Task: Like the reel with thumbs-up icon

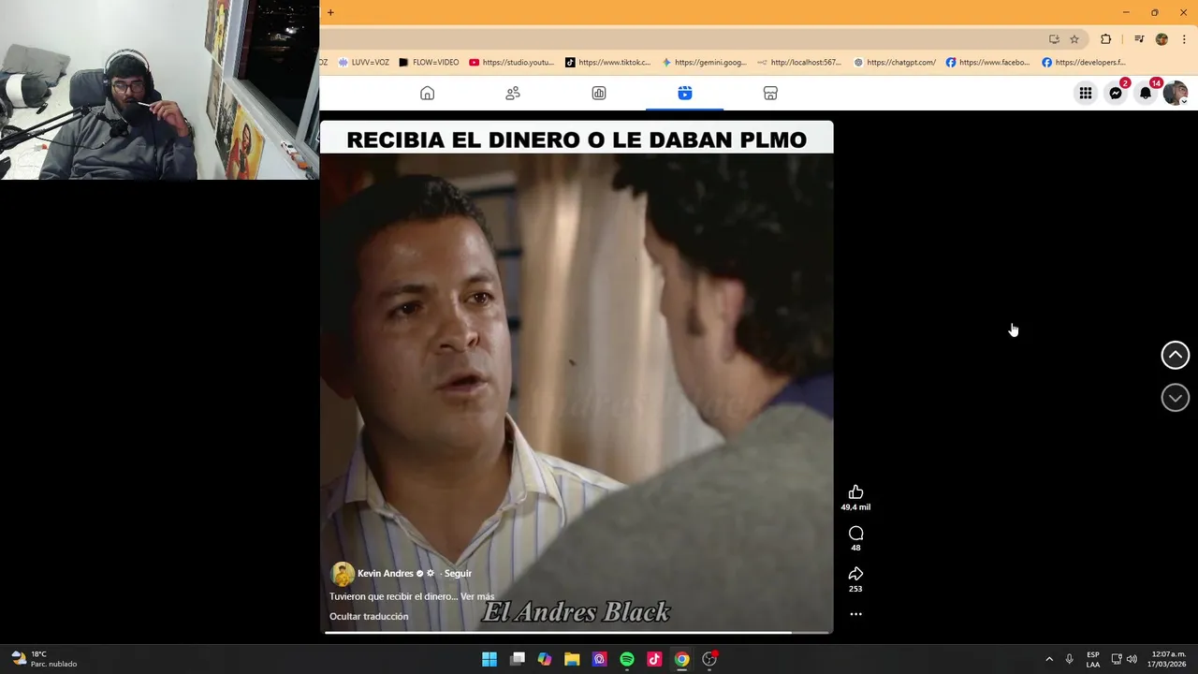Action: coord(855,492)
